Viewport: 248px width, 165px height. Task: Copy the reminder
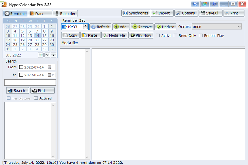70,35
